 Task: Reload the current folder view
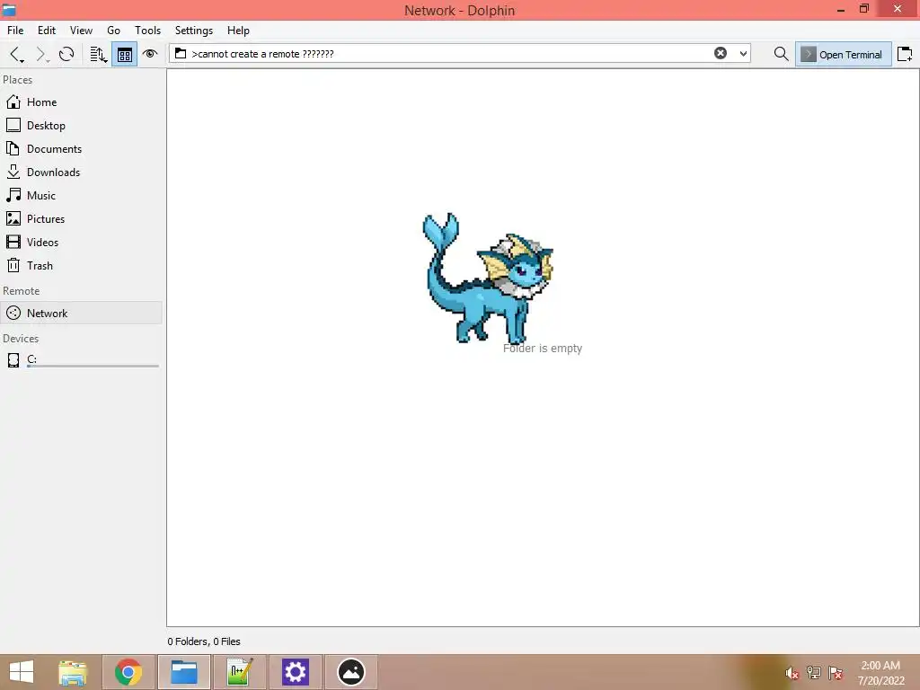[x=66, y=55]
